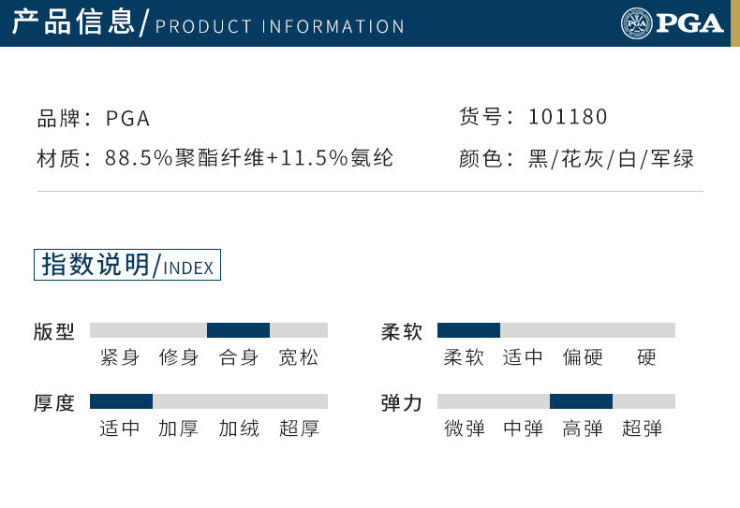Select the 微弹 elasticity label
This screenshot has width=740, height=508.
coord(465,429)
